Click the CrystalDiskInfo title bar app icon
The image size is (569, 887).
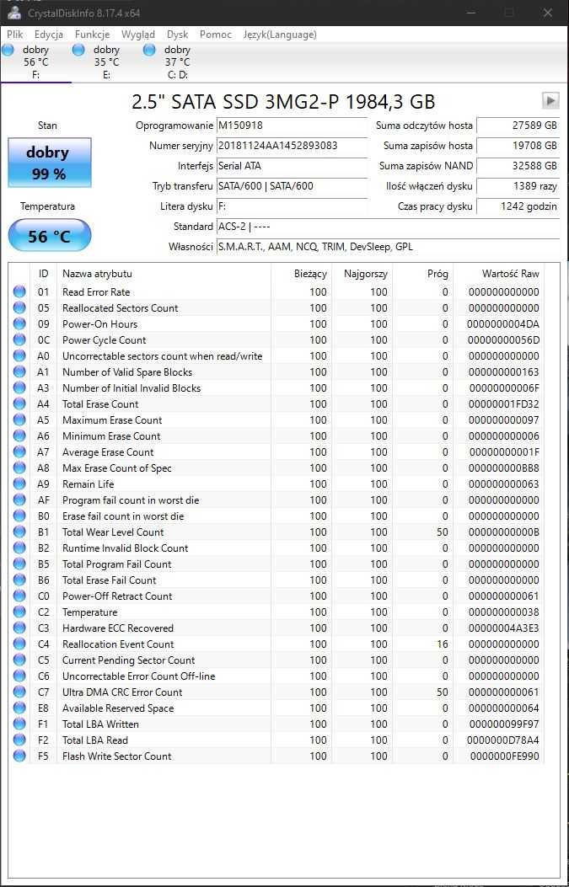point(14,13)
